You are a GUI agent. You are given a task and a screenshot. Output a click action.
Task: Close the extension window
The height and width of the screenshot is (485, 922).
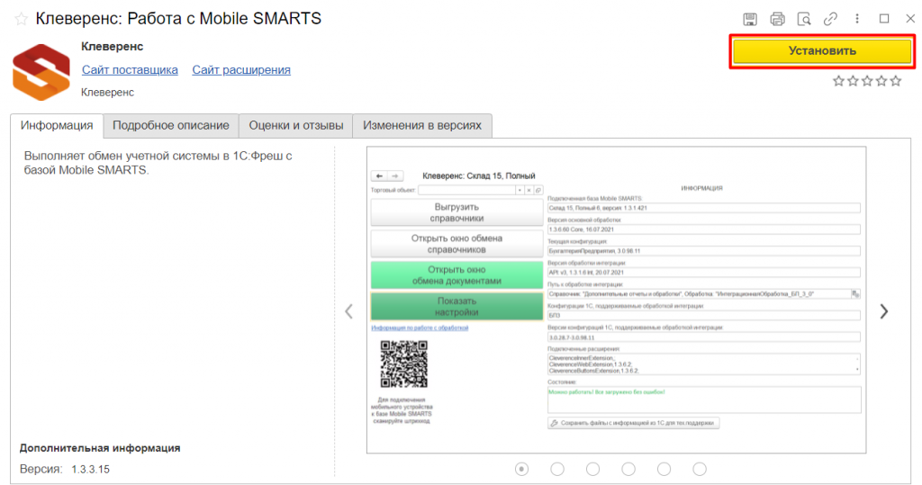[910, 19]
